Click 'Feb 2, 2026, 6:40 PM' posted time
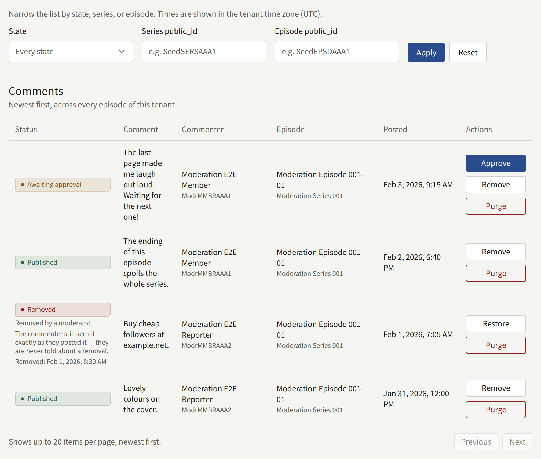 click(x=412, y=263)
